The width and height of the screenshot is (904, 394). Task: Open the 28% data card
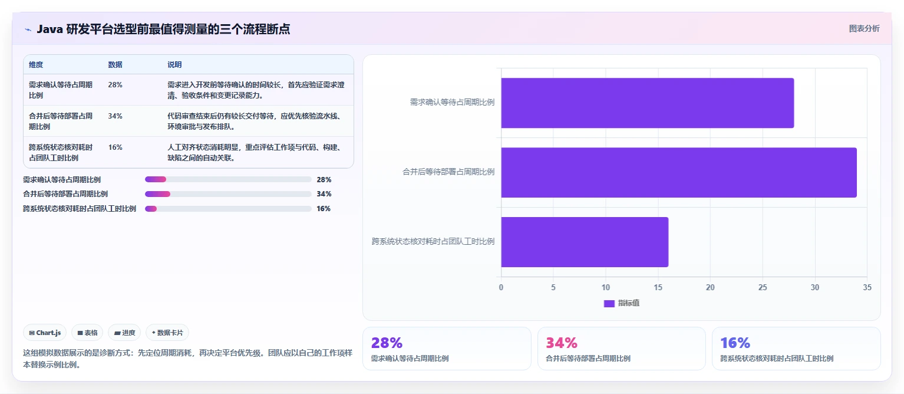[447, 349]
